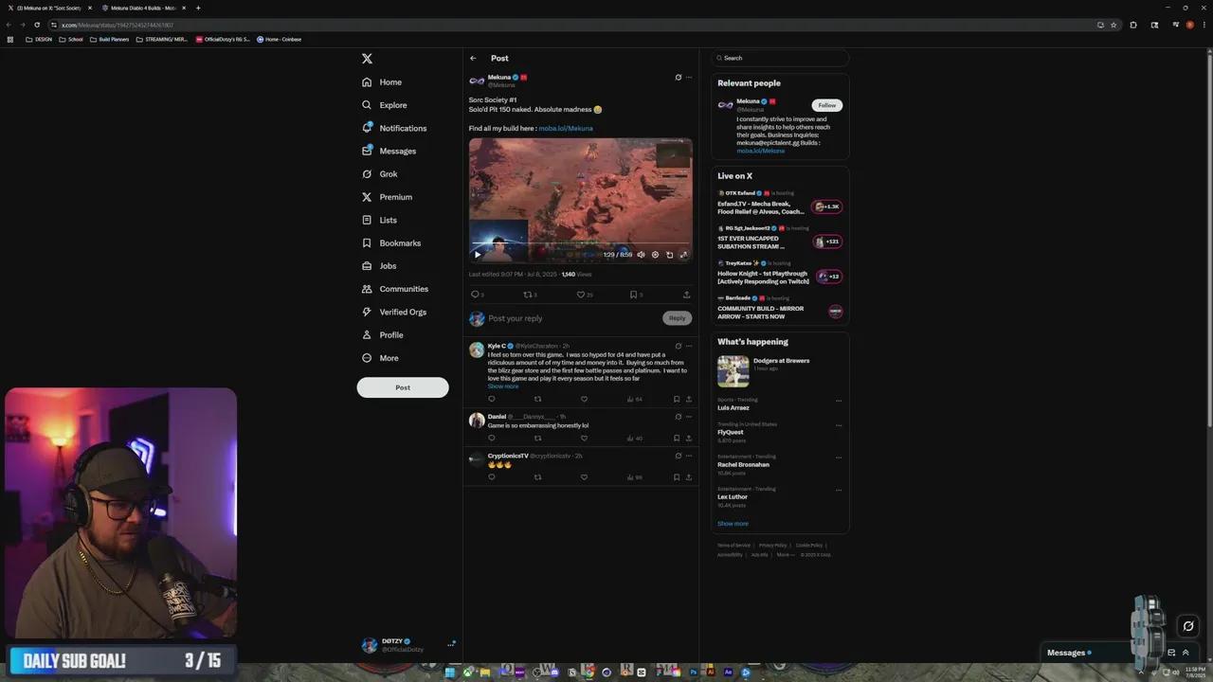The width and height of the screenshot is (1213, 682).
Task: Expand the Messages drawer at the bottom
Action: click(1185, 653)
